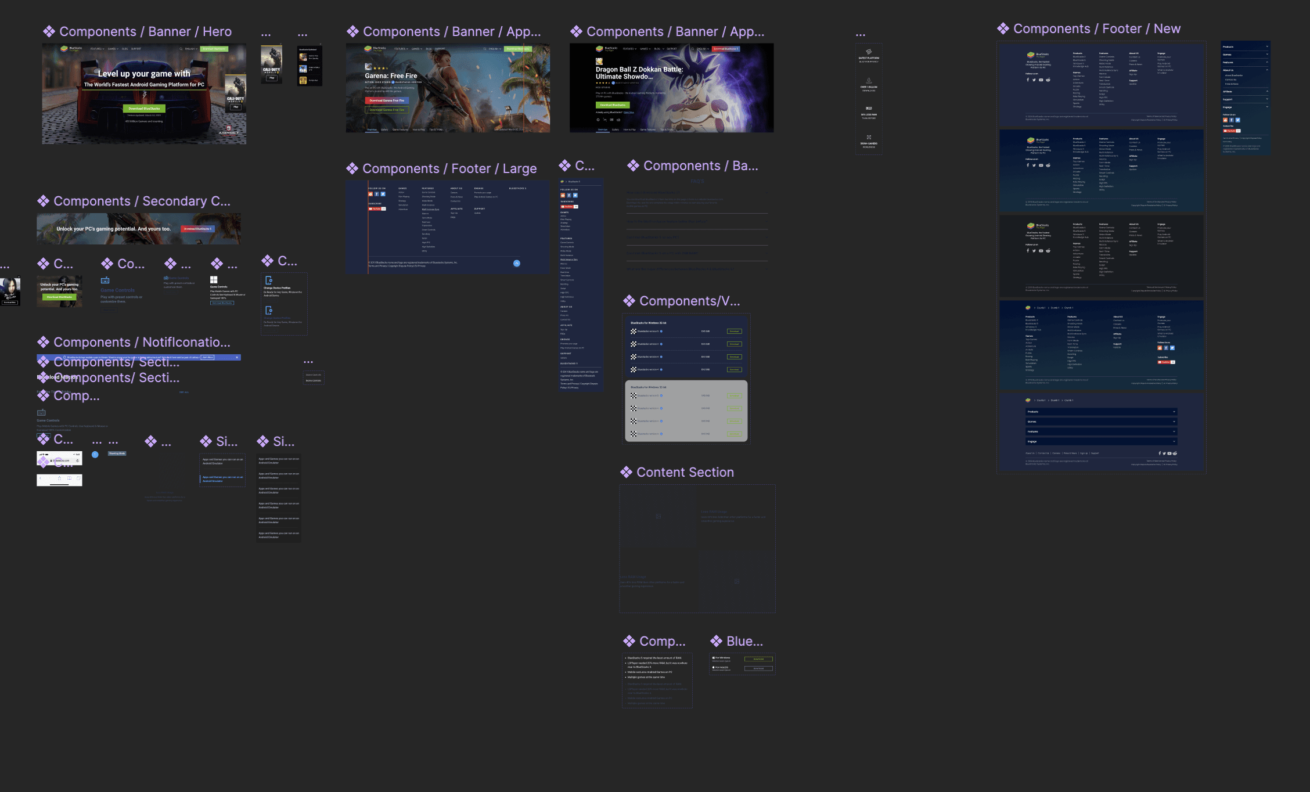This screenshot has height=792, width=1310.
Task: Click Reddit icon in bottom accordion footer
Action: click(1175, 453)
